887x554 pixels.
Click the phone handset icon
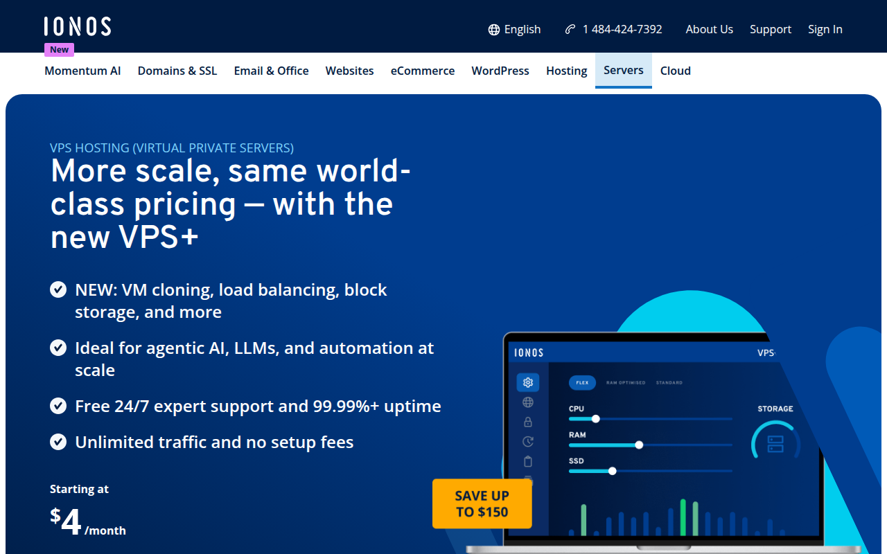(x=570, y=29)
